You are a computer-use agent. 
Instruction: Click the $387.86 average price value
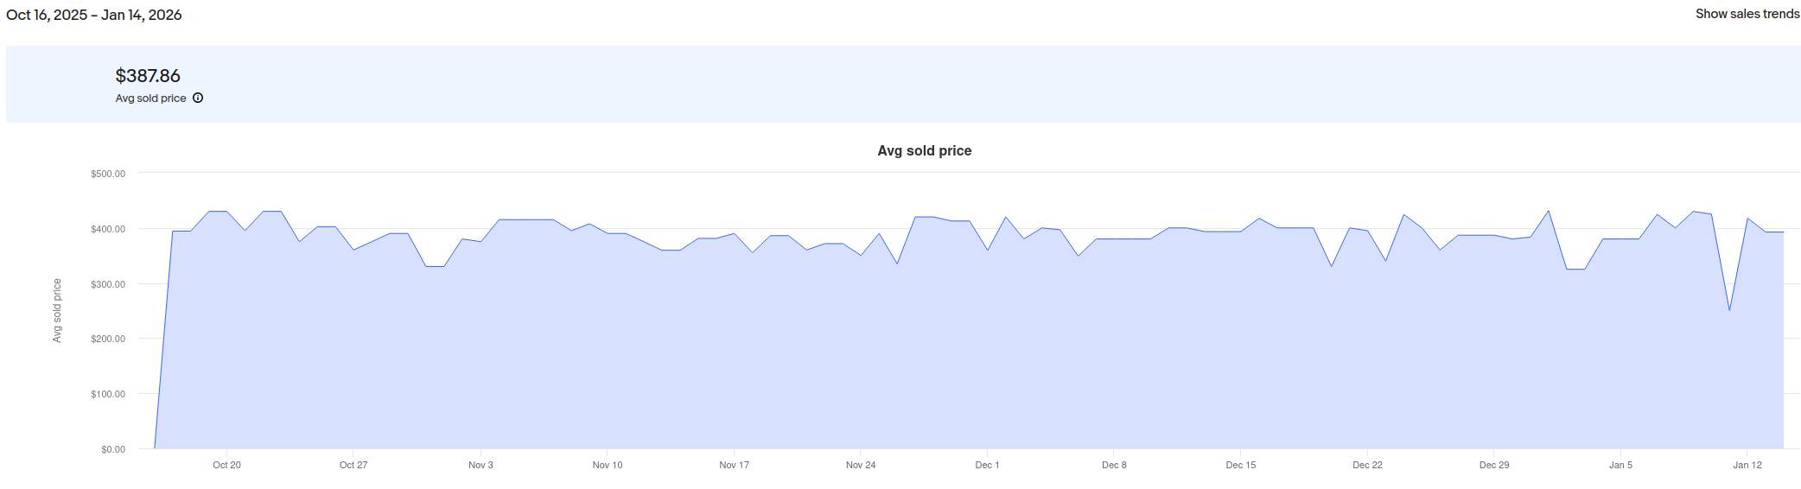click(x=148, y=76)
